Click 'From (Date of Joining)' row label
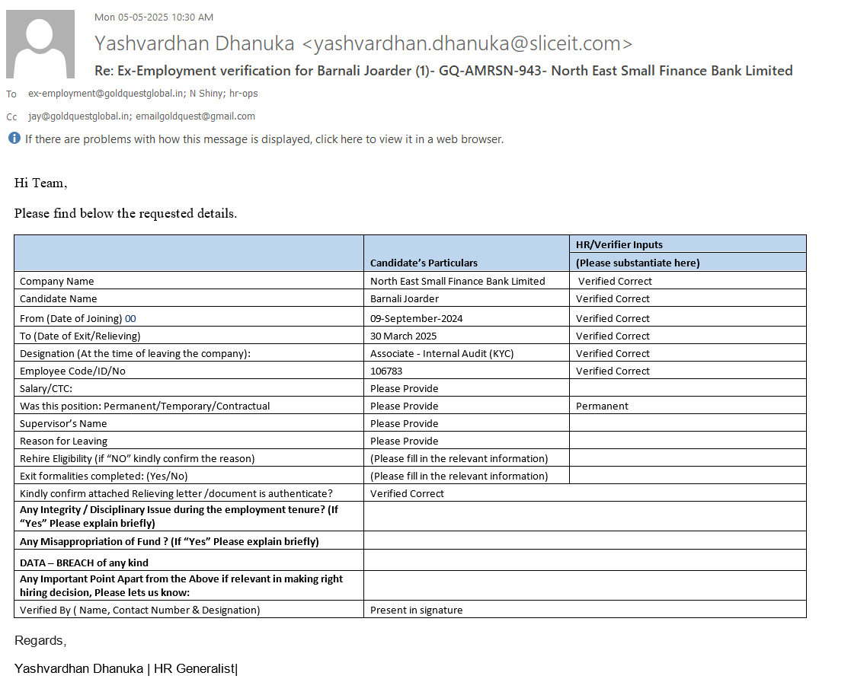This screenshot has height=679, width=851. 71,318
